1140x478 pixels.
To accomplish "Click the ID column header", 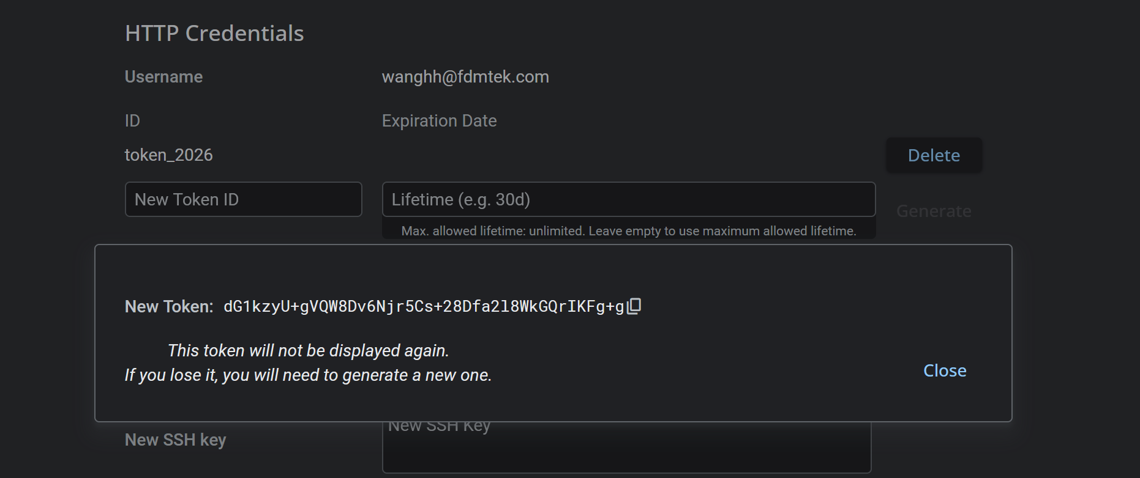I will click(x=132, y=121).
